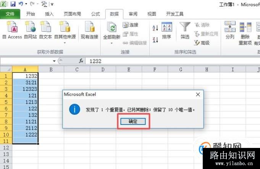Switch to the 公式 tab
The width and height of the screenshot is (260, 169).
[96, 14]
